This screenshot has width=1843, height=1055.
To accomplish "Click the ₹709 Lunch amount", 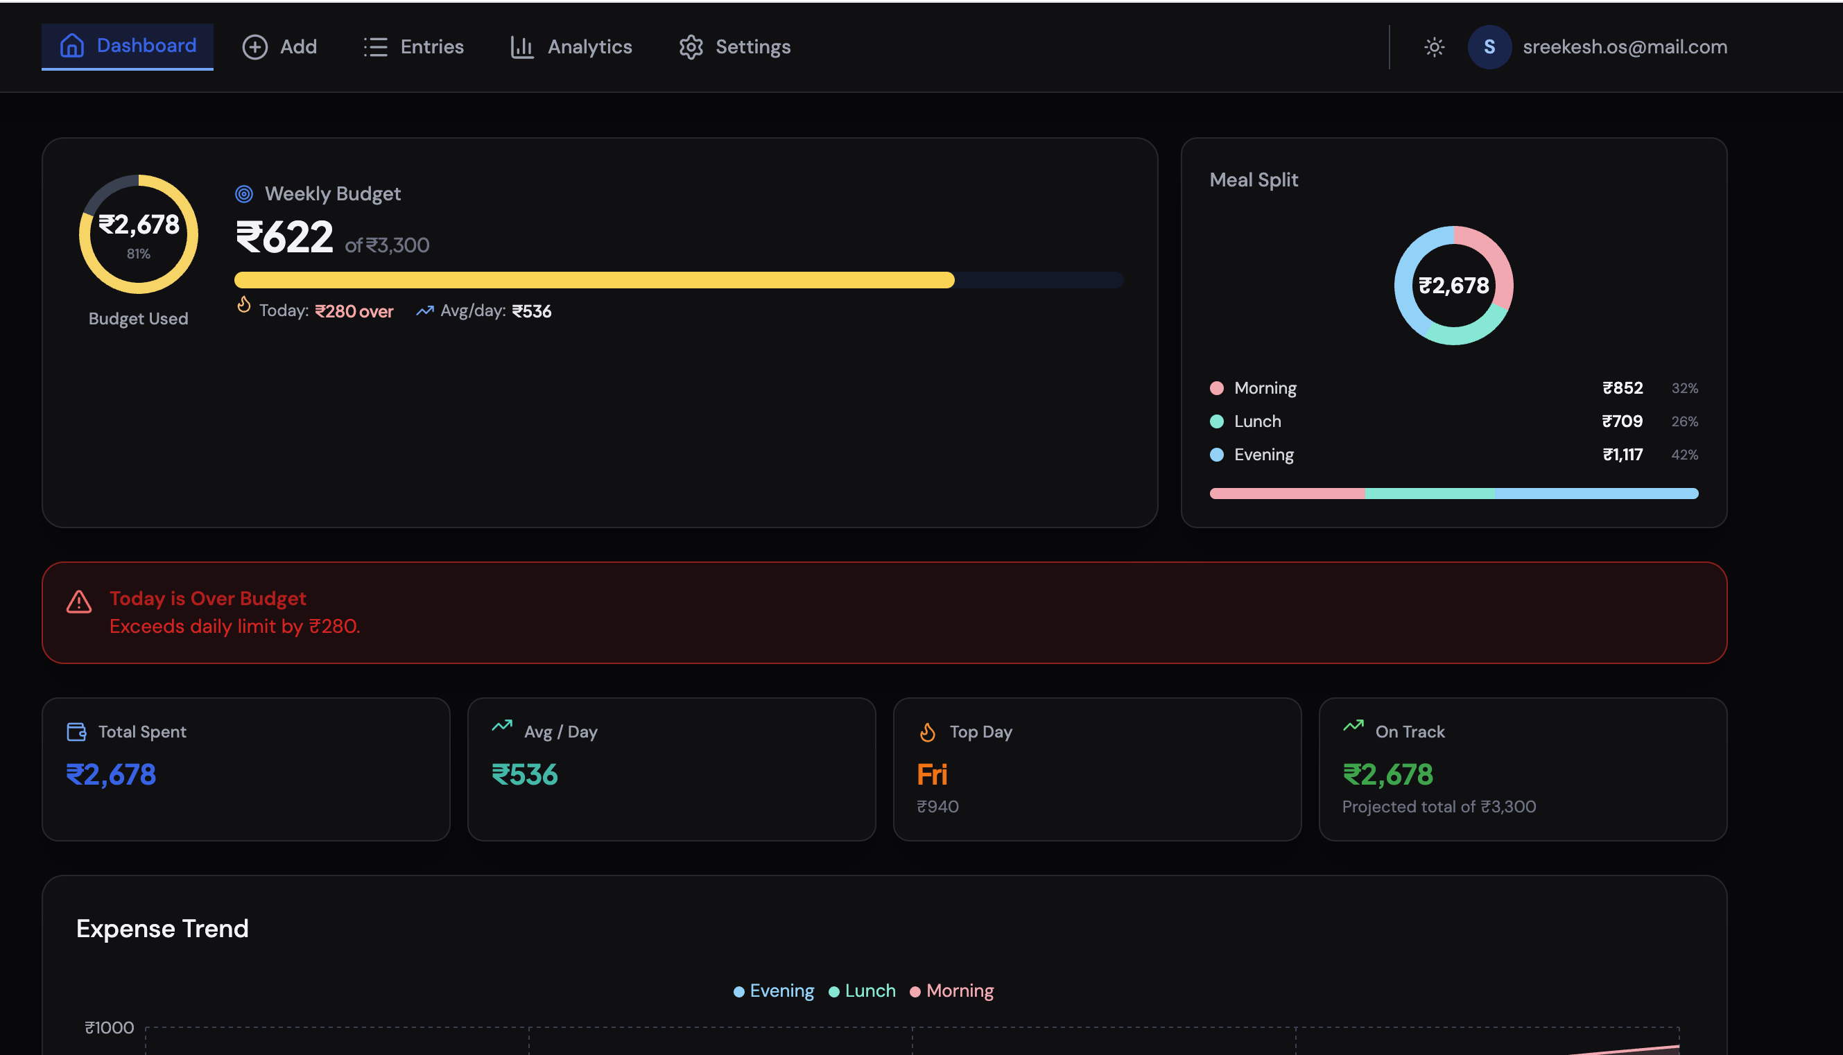I will (1623, 421).
